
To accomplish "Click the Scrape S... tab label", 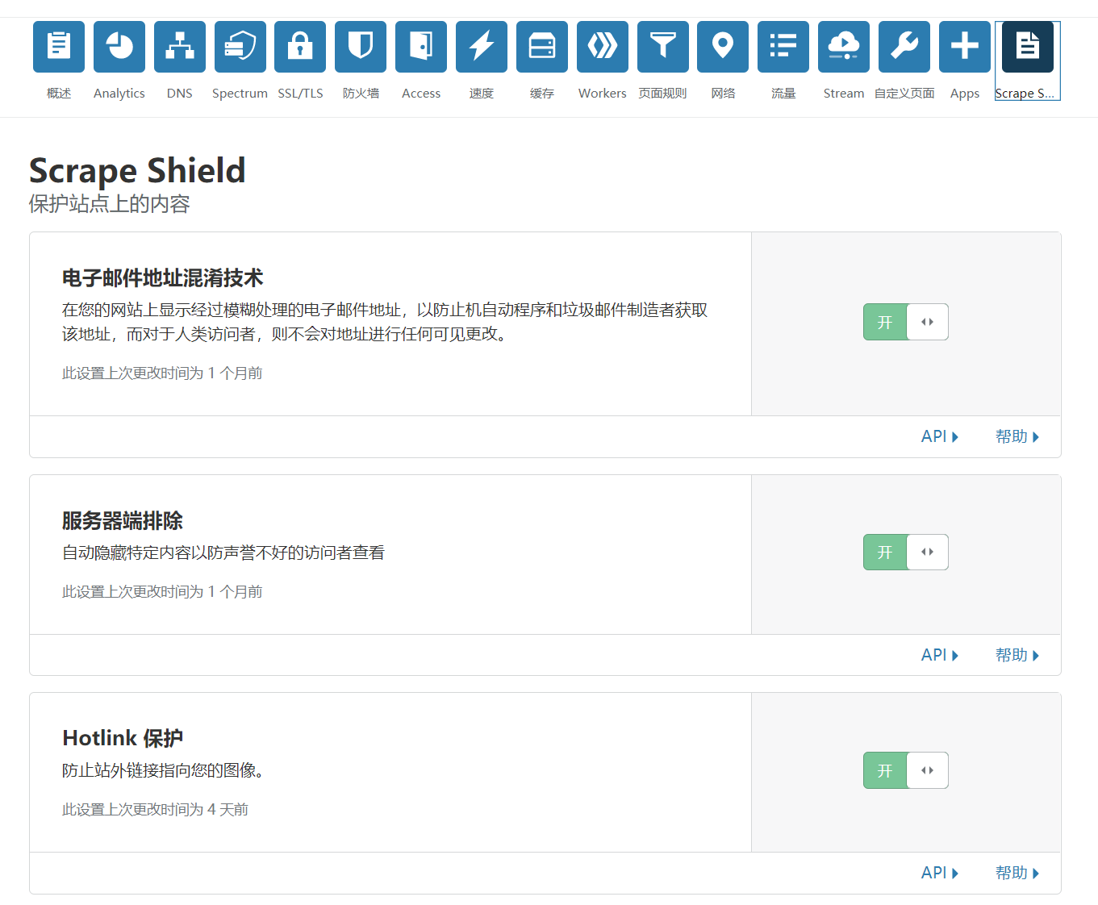I will pyautogui.click(x=1025, y=94).
